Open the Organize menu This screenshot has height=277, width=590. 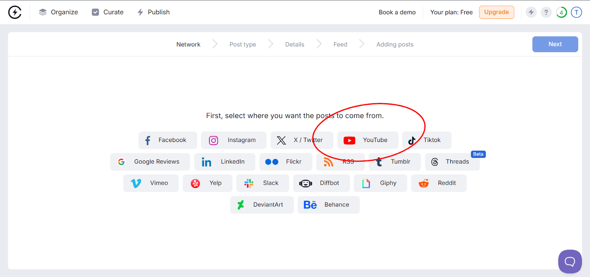coord(58,12)
